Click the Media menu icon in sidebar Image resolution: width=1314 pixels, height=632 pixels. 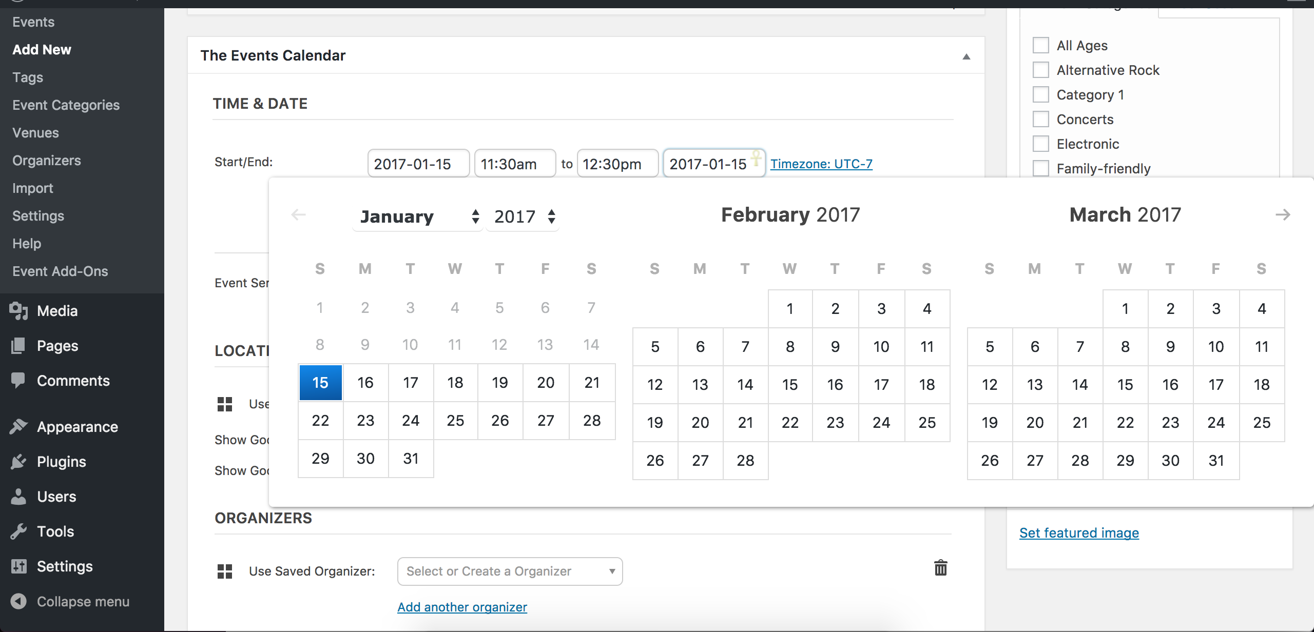click(18, 311)
